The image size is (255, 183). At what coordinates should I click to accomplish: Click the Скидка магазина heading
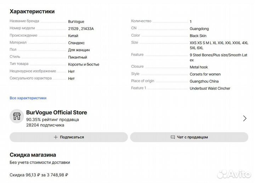(33, 155)
